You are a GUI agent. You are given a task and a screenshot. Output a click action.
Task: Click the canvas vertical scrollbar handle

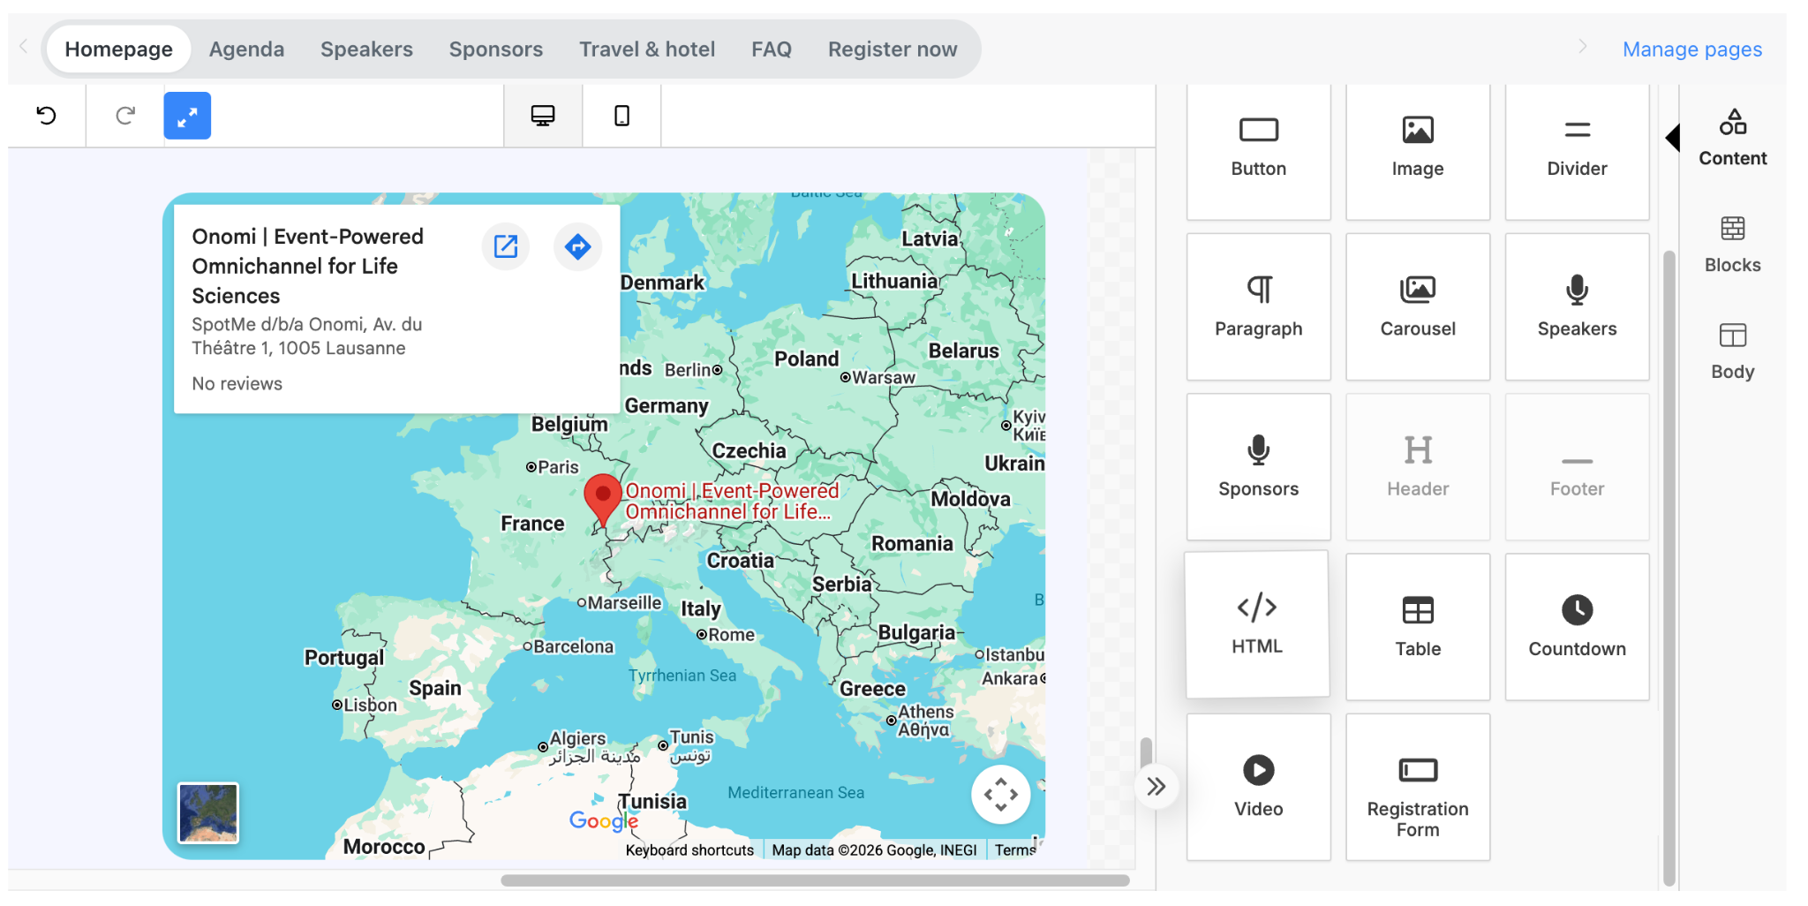point(1146,753)
